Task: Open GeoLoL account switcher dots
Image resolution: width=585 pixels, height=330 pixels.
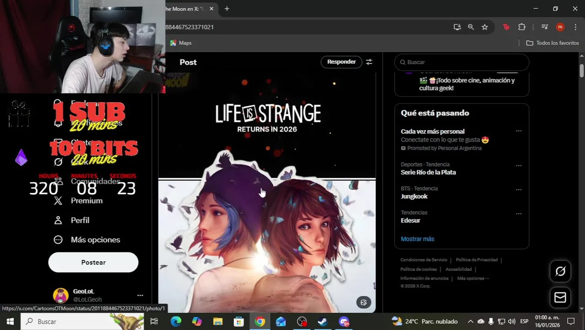Action: 140,295
